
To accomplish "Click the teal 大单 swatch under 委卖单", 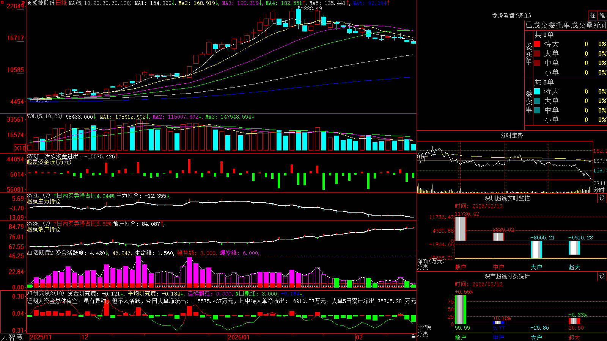I will pos(537,101).
